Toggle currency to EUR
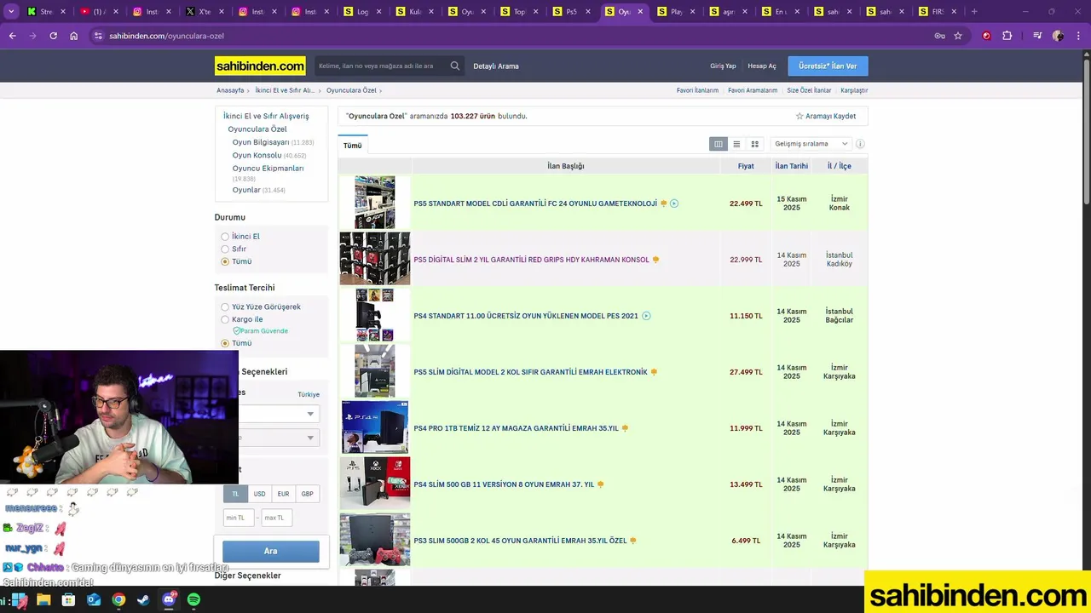 pyautogui.click(x=283, y=494)
